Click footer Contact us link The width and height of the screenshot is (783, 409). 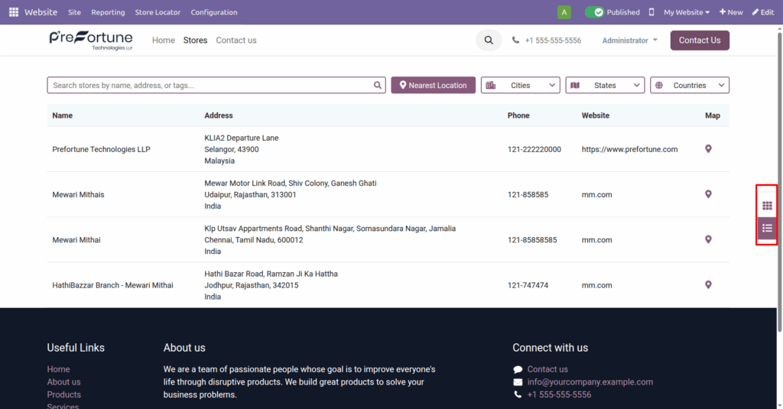point(547,369)
